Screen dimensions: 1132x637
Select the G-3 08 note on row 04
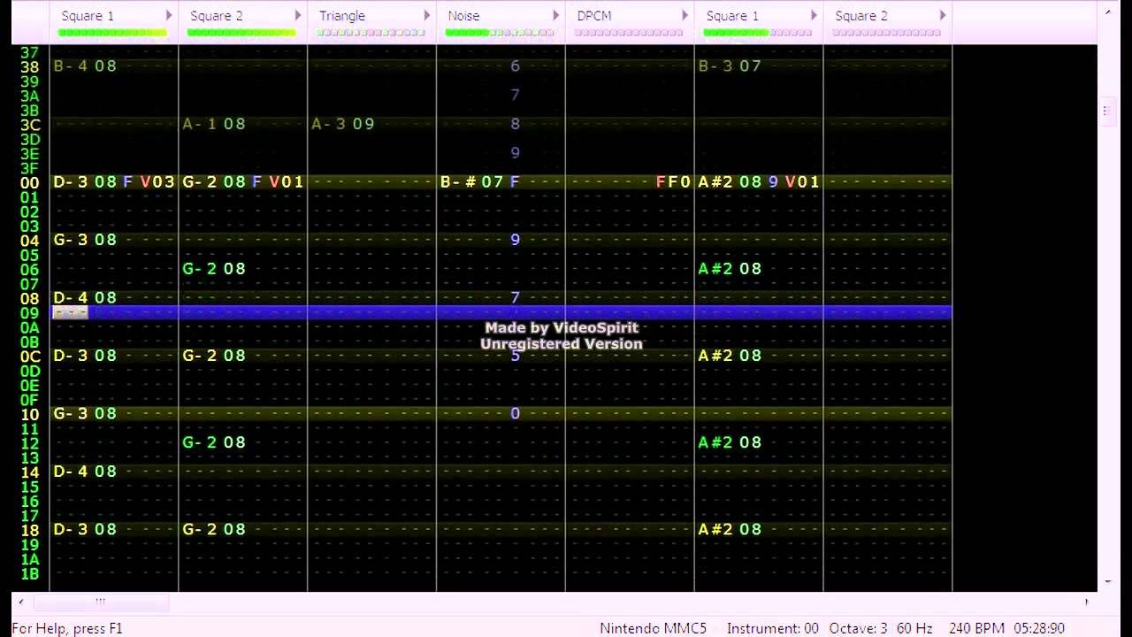point(85,240)
